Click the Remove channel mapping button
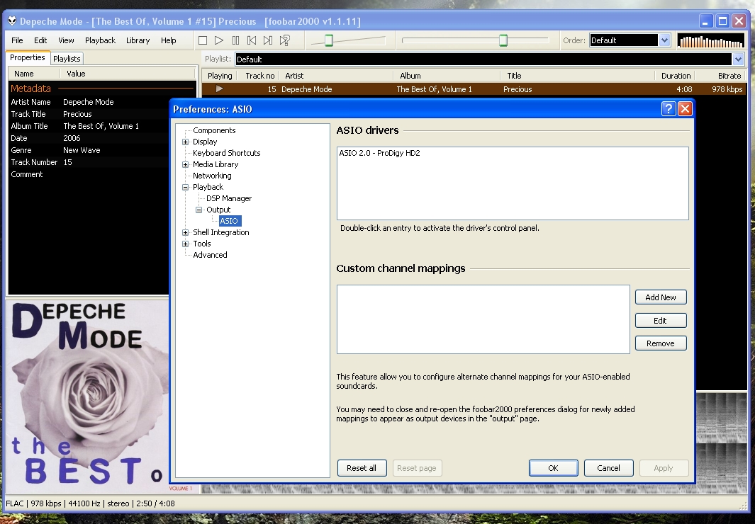The image size is (755, 524). [x=661, y=343]
